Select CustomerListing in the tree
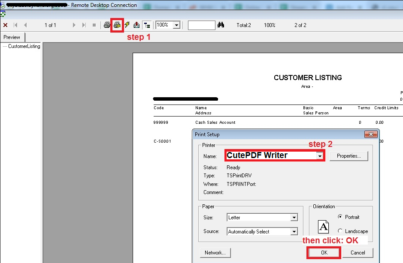The image size is (403, 263). click(24, 46)
